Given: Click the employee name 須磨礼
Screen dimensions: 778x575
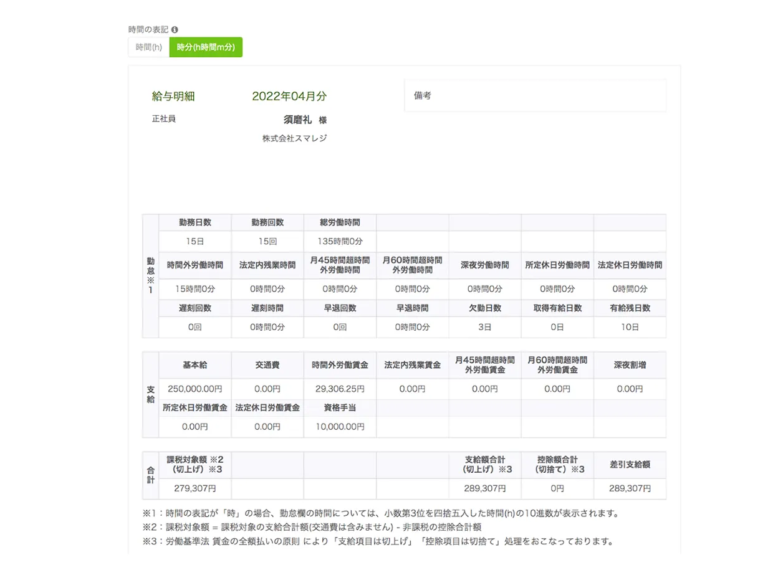Looking at the screenshot, I should (297, 120).
